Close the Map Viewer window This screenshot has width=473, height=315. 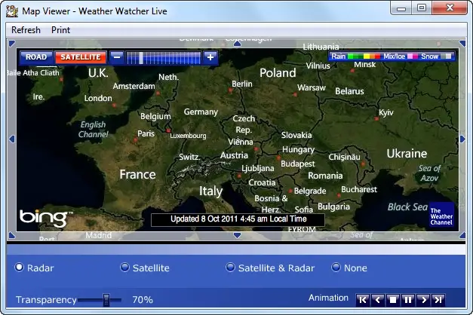450,8
